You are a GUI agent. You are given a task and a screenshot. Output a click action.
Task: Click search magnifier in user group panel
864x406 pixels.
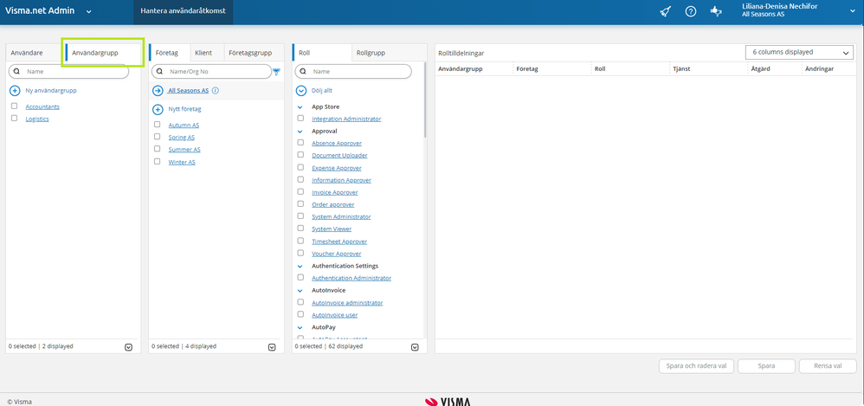pyautogui.click(x=16, y=72)
